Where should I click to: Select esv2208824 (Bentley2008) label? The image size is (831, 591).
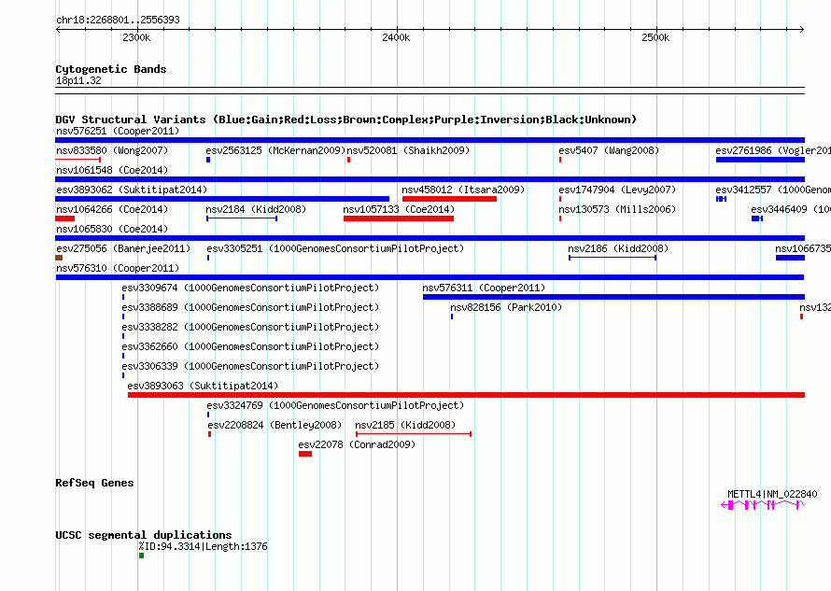click(275, 425)
